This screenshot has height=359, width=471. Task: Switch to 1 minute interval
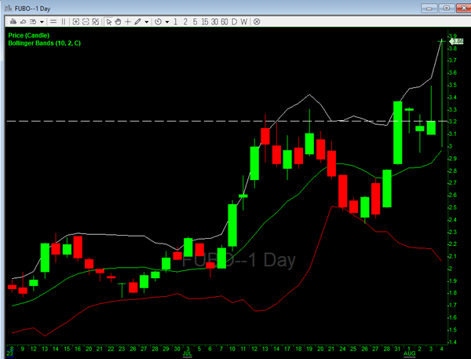(176, 22)
